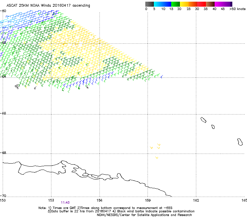Click the green 15-20 knots color segment
Image resolution: width=247 pixels, height=217 pixels.
coord(176,4)
